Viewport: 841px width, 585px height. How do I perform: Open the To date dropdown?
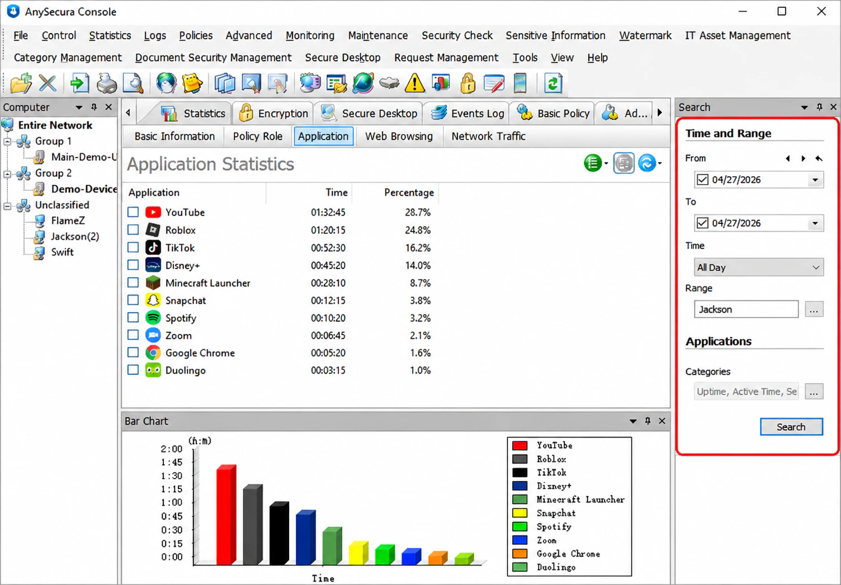pyautogui.click(x=815, y=223)
